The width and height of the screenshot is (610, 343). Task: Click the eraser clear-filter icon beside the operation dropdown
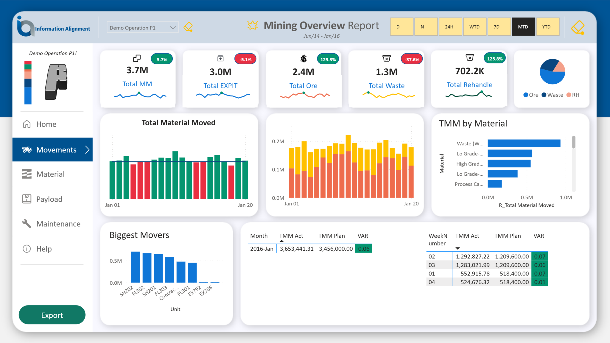(188, 27)
